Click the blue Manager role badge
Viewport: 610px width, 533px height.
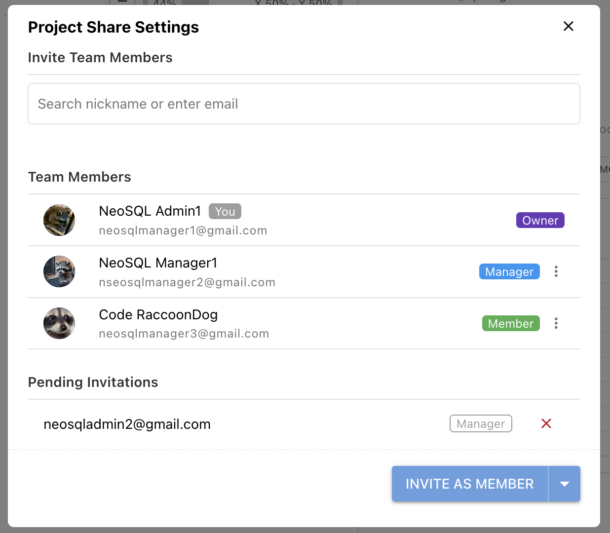tap(509, 271)
